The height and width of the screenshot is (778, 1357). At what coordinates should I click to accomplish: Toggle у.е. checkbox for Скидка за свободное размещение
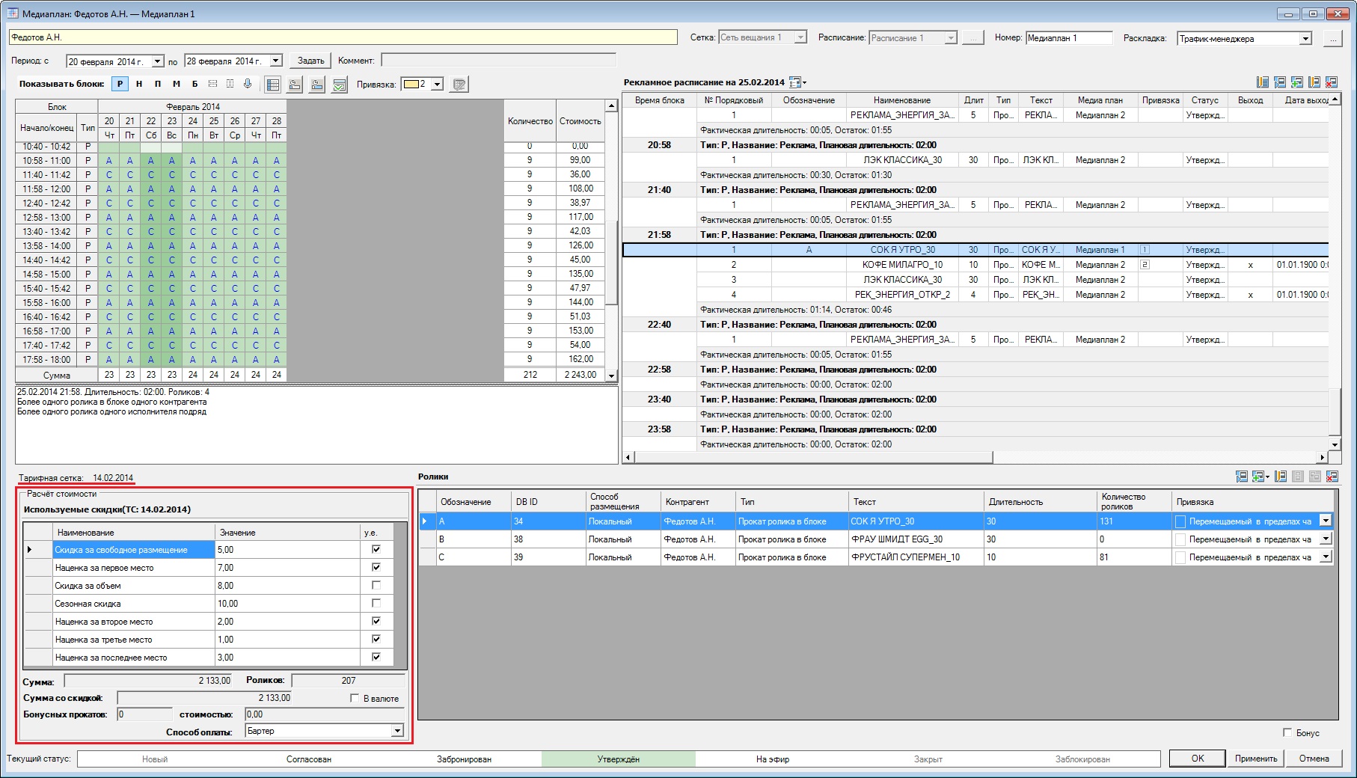coord(376,549)
